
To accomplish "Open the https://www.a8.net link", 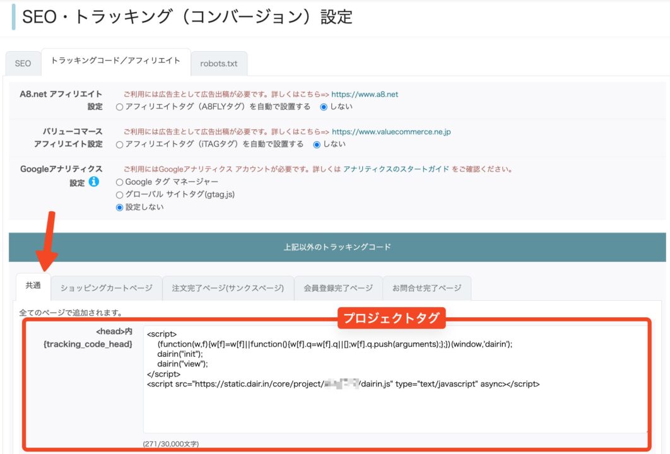I will tap(365, 95).
